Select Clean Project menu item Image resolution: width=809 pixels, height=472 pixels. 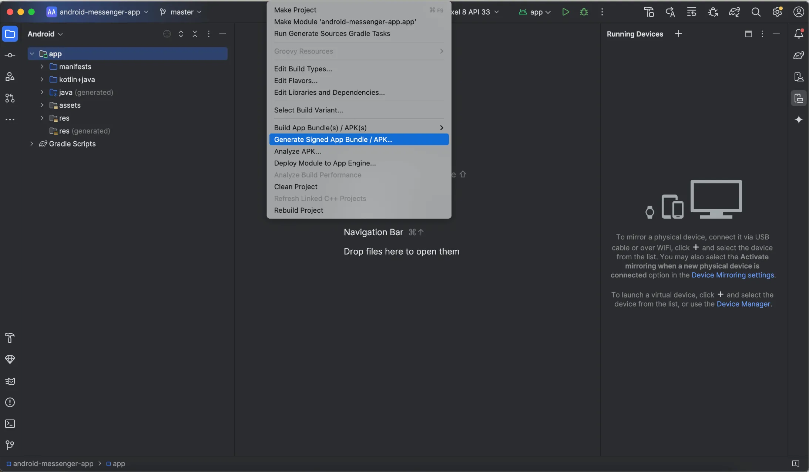click(359, 187)
